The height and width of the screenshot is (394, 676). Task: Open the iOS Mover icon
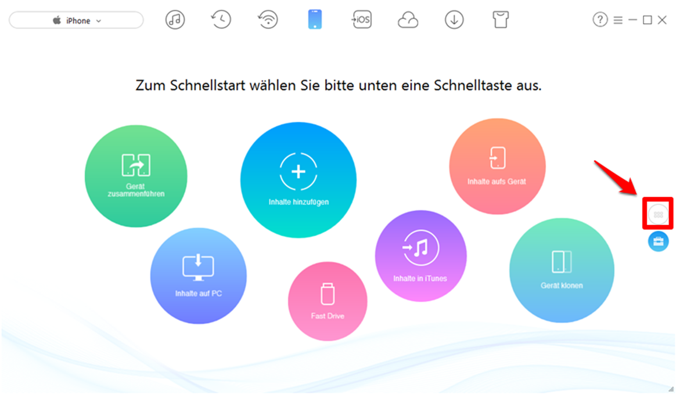tap(361, 20)
